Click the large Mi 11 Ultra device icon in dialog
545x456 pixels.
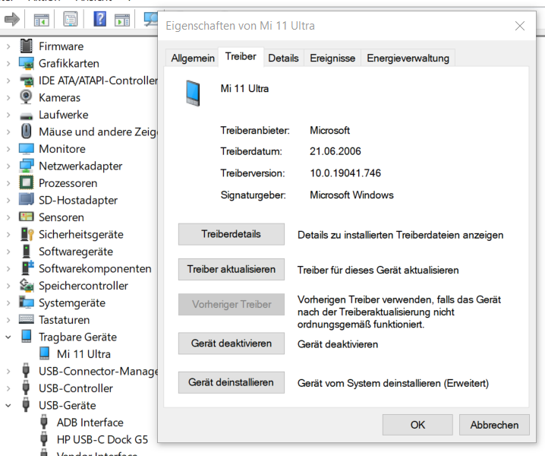[193, 93]
